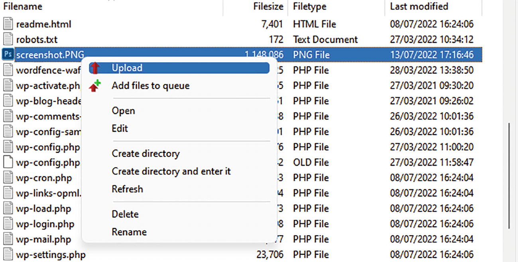
Task: Sort by the Filesize column header
Action: pos(268,6)
